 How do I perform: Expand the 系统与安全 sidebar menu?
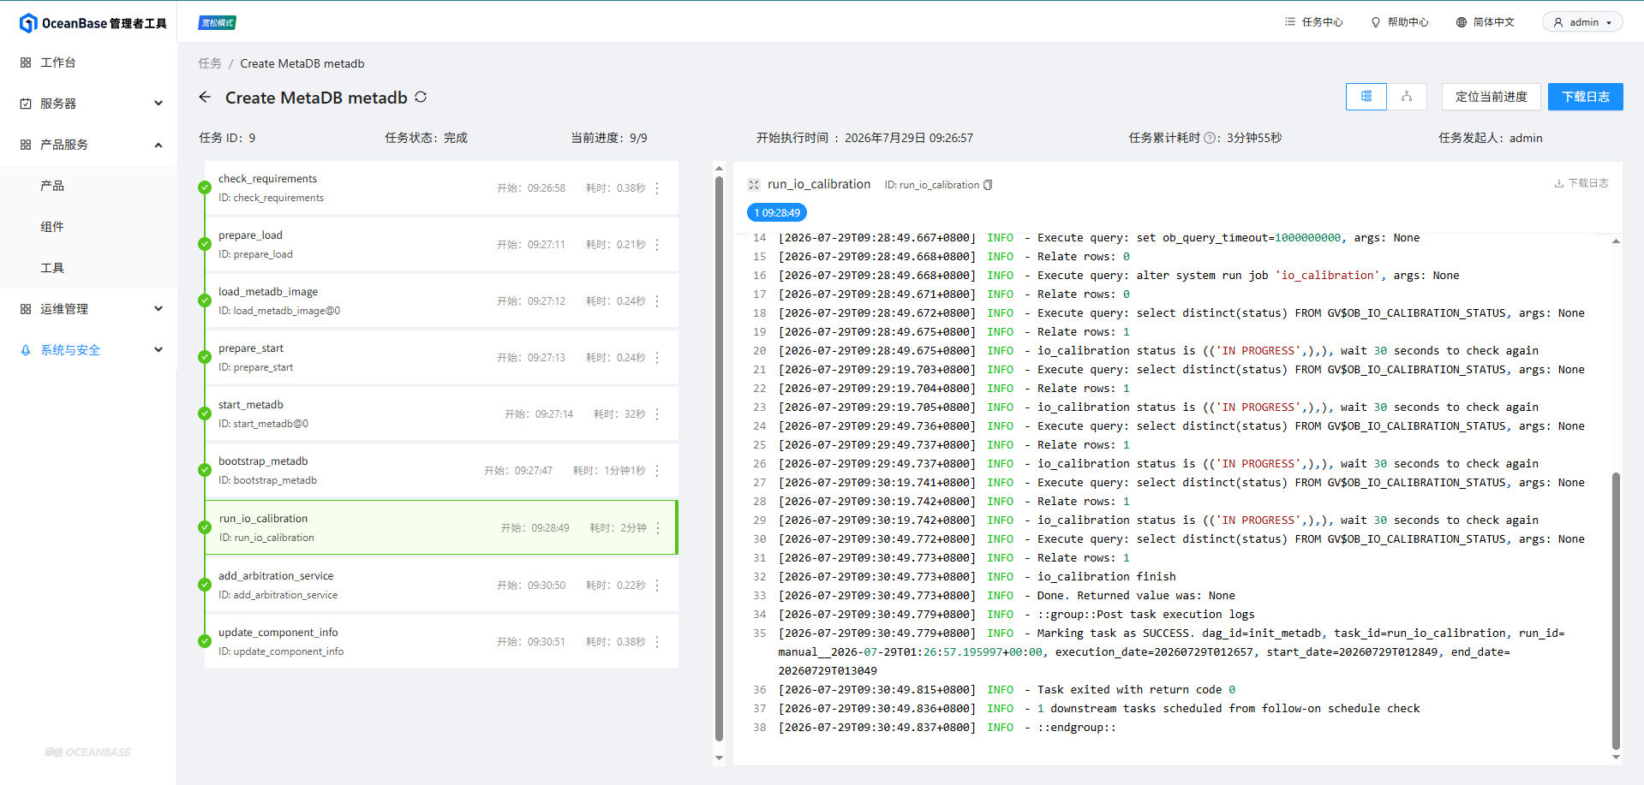88,350
